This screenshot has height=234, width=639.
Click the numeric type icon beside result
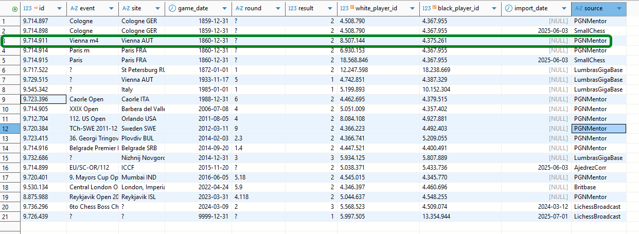(292, 9)
